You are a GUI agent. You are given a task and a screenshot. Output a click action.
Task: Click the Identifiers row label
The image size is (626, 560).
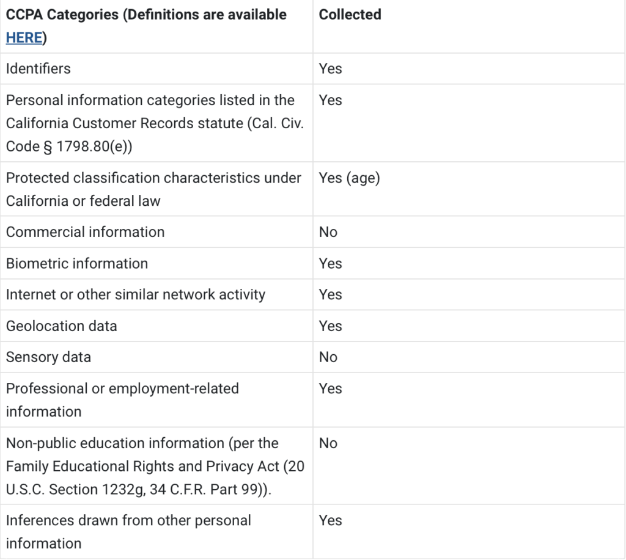coord(39,68)
